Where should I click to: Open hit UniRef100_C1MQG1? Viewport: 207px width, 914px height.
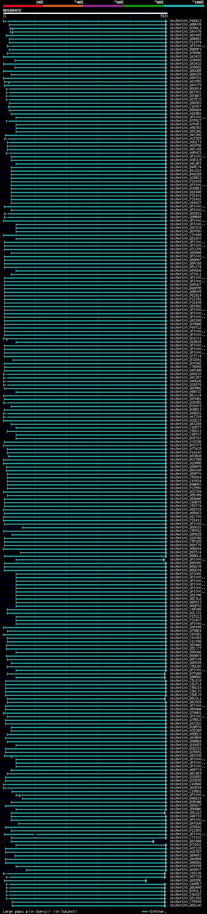click(x=186, y=791)
